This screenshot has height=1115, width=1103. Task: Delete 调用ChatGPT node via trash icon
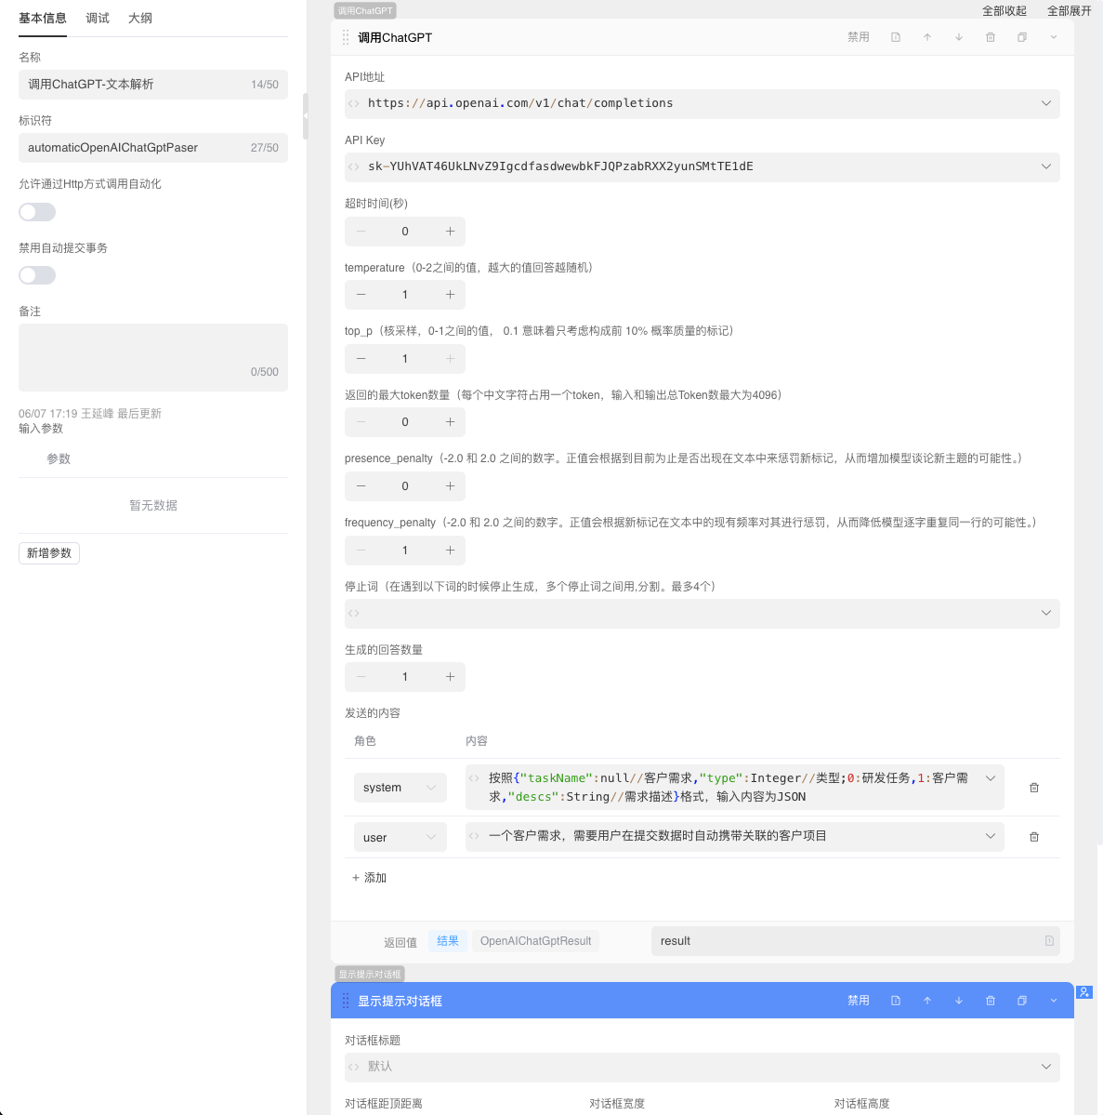tap(990, 36)
